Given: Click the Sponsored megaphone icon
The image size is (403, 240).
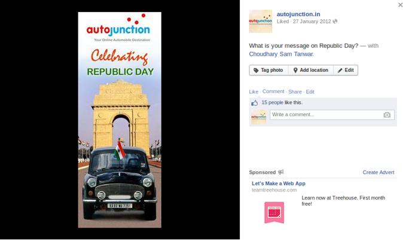Looking at the screenshot, I should pos(280,172).
